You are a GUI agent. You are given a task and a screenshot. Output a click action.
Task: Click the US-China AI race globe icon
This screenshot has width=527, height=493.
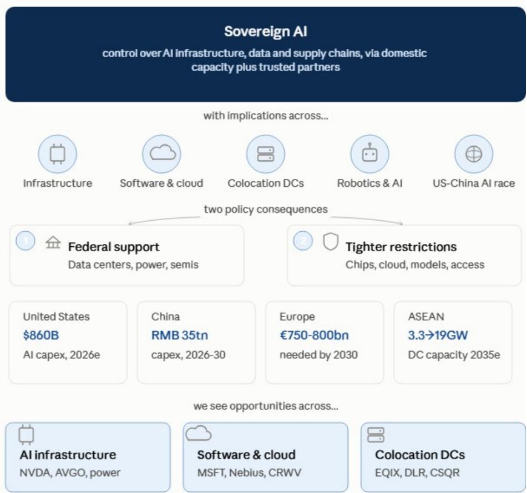[474, 154]
